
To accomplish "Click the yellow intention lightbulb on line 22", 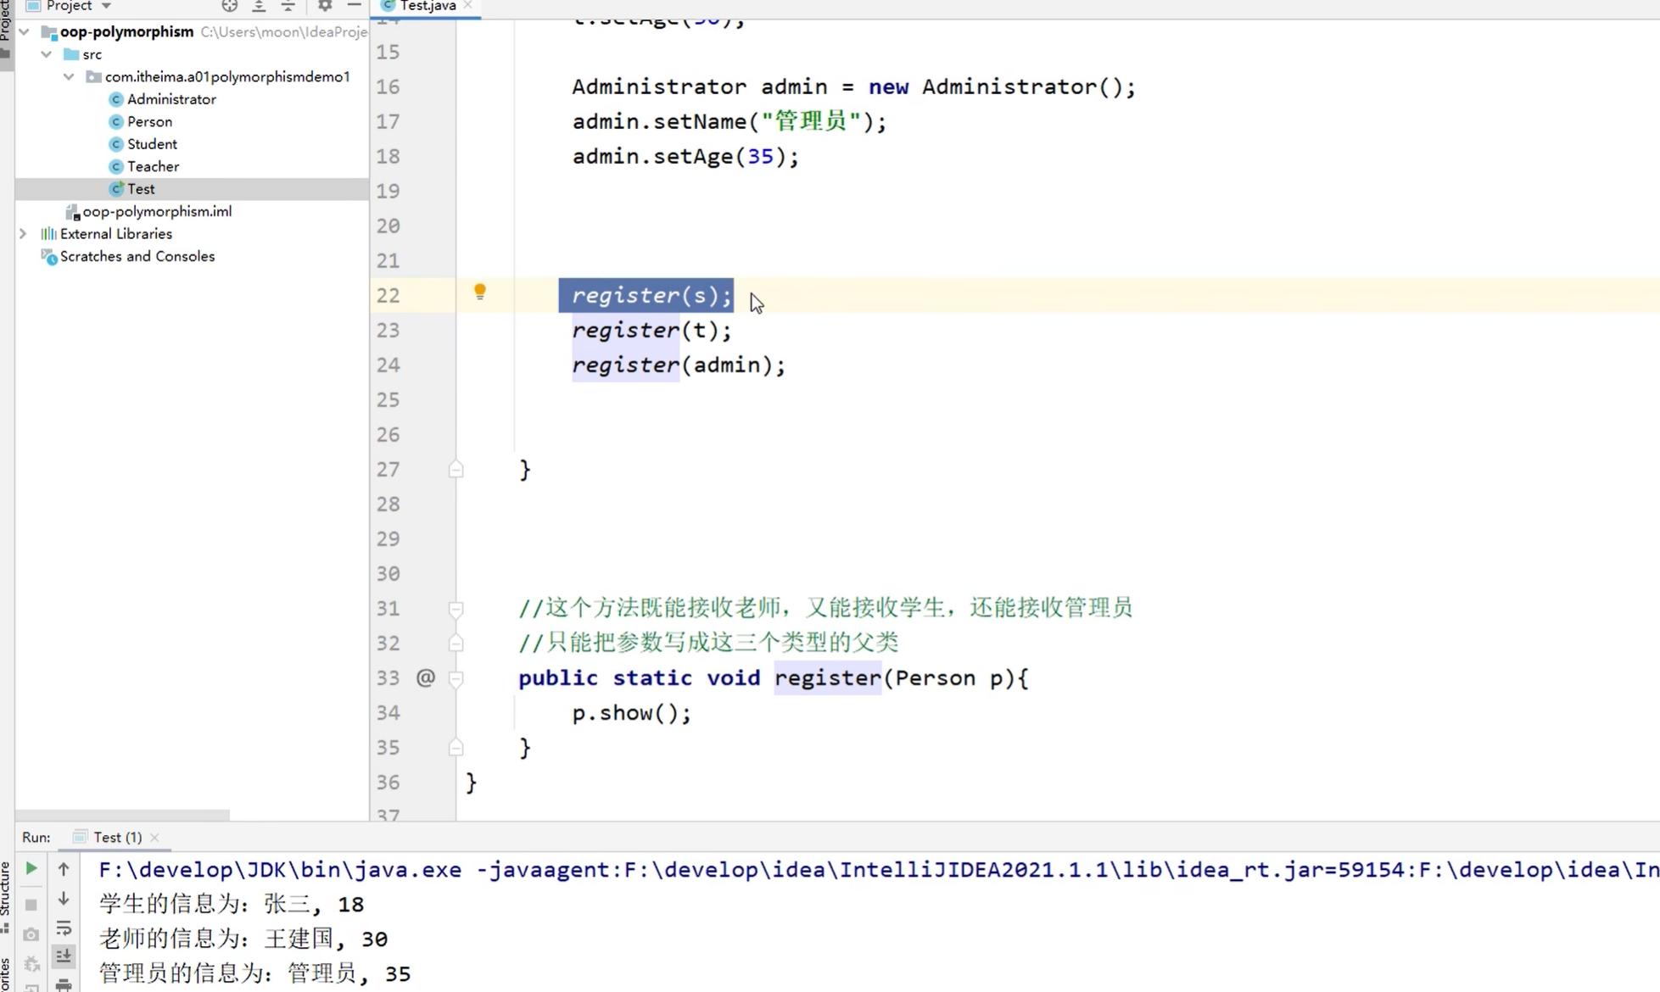I will 479,293.
